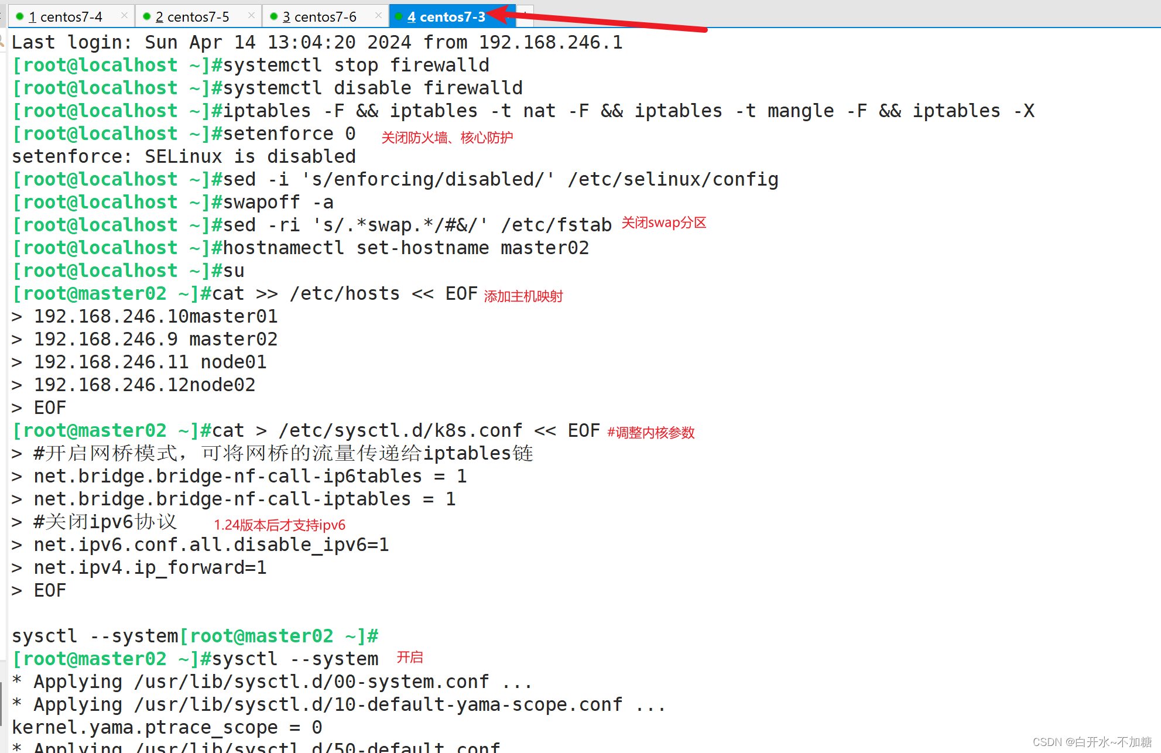
Task: Click the sed '/etc/fstab' swap command
Action: 312,225
